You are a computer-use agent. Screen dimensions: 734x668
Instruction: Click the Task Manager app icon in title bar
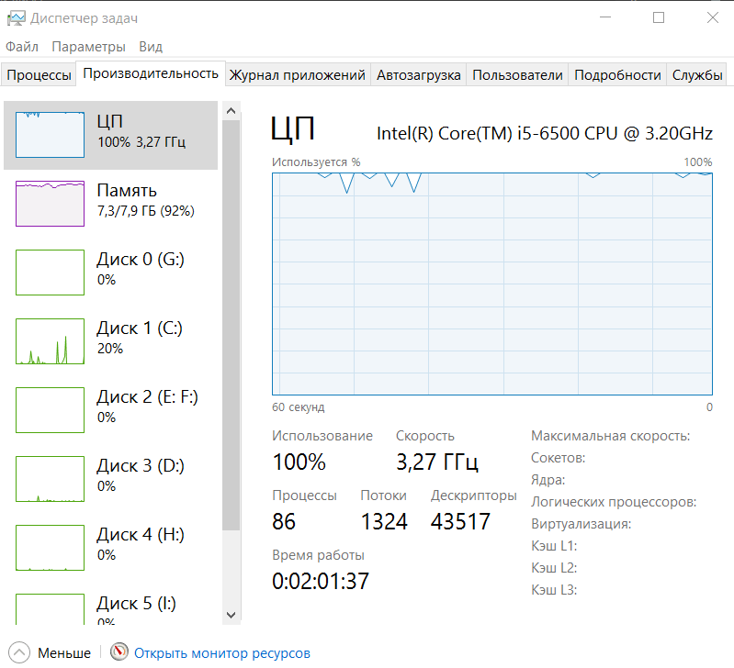[x=16, y=18]
